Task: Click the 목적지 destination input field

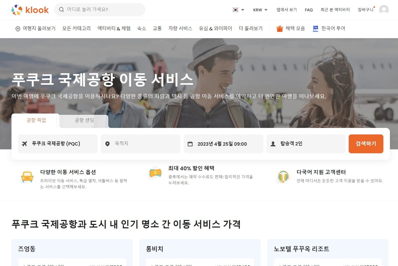Action: click(144, 144)
